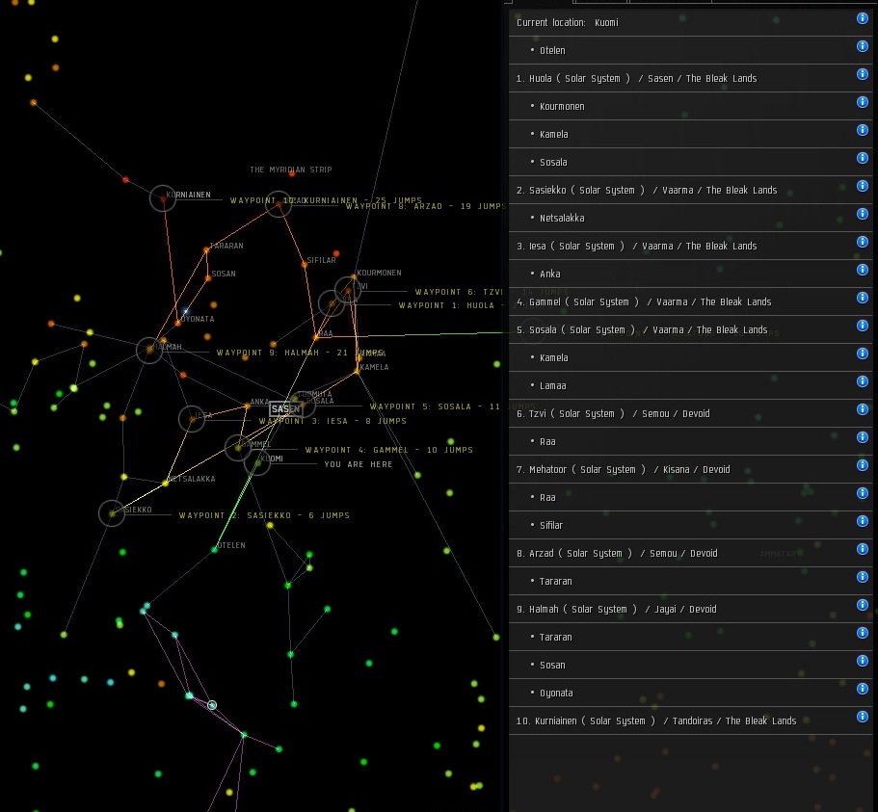Screen dimensions: 878x812
Task: Select the Sasiekko waypoint marker on map
Action: pos(112,512)
